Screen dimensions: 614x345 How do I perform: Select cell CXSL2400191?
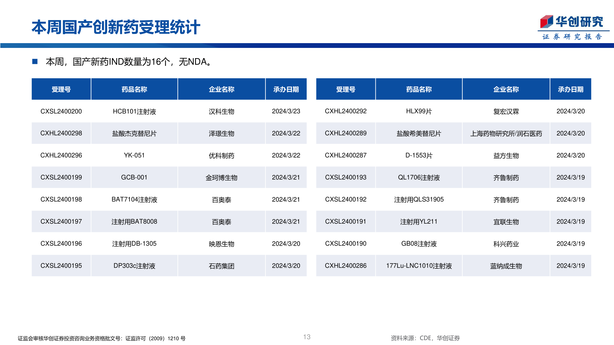tap(346, 221)
